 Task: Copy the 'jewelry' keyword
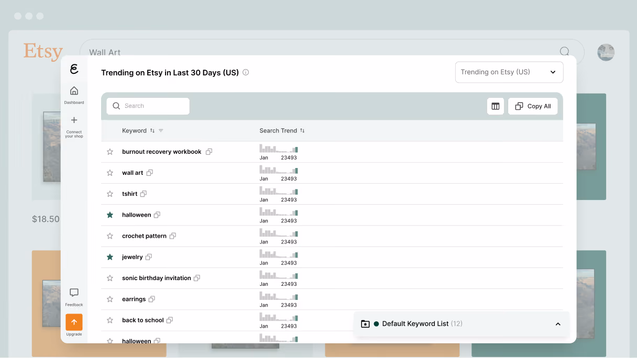point(149,257)
